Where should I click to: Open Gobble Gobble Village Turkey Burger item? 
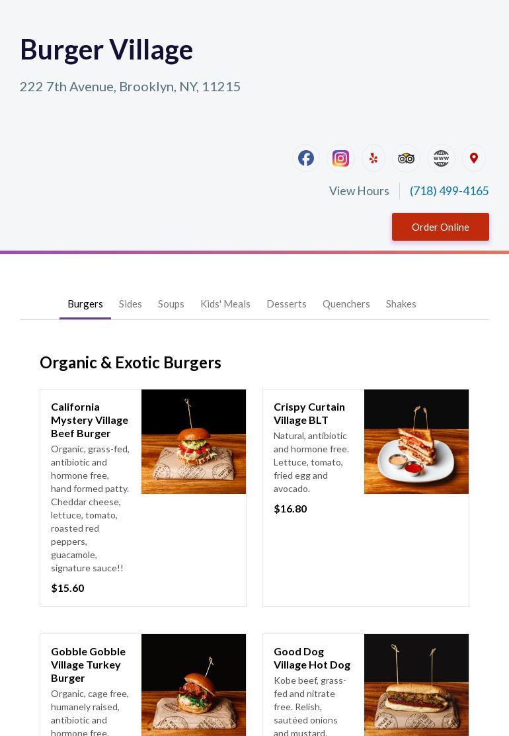point(143,685)
